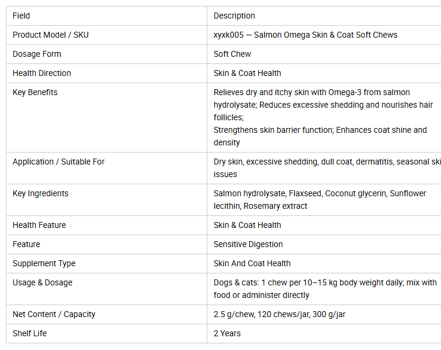Image resolution: width=441 pixels, height=350 pixels.
Task: Select the Application / Suitable For label
Action: [59, 162]
